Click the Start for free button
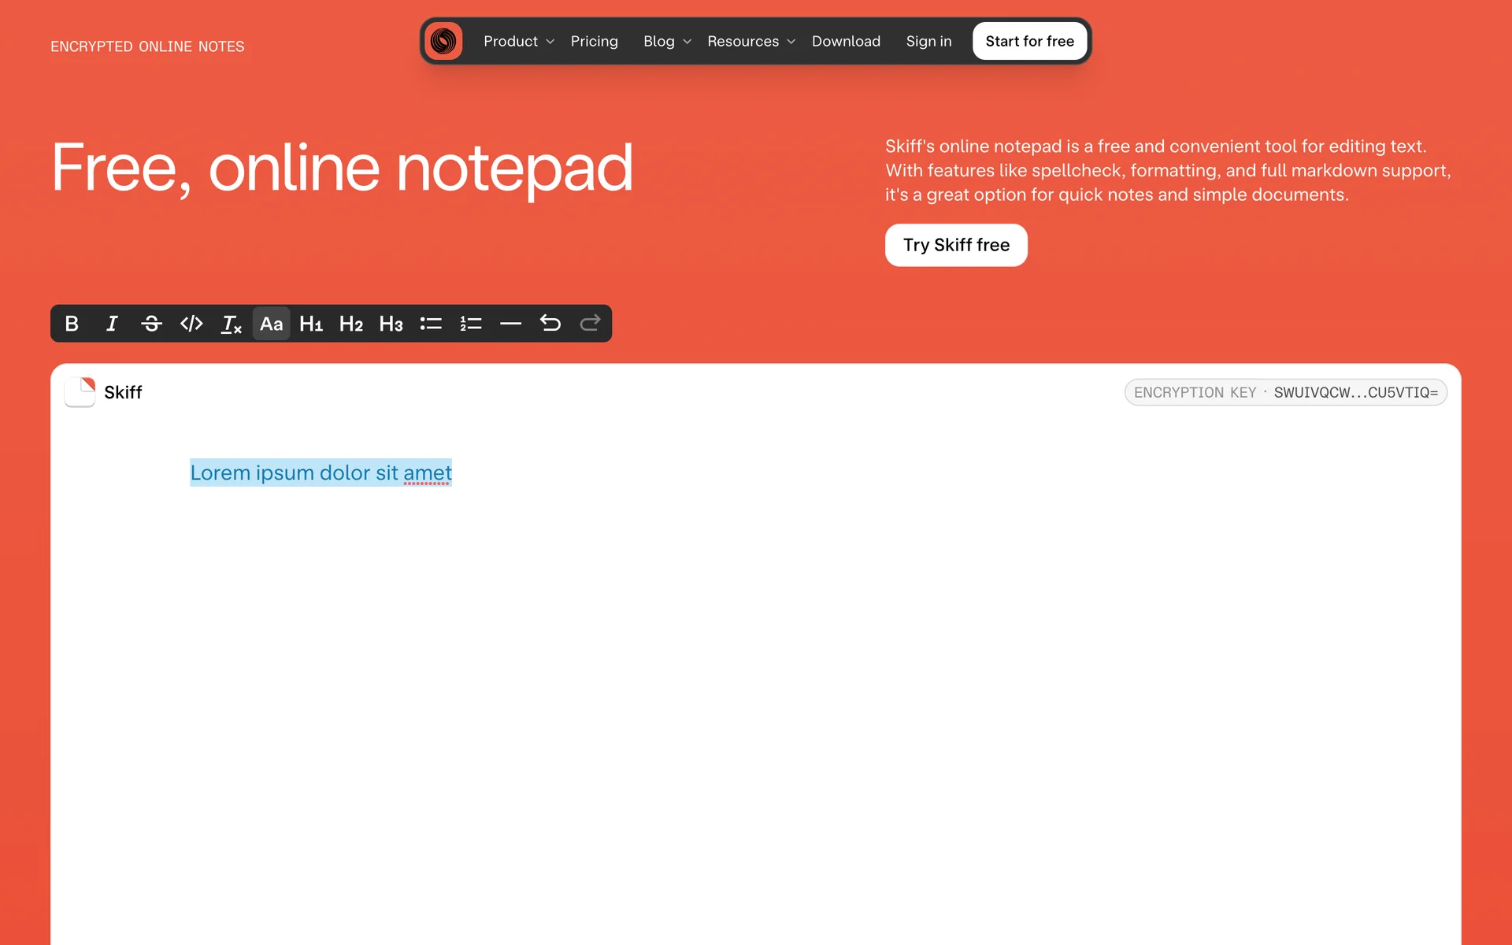 tap(1029, 41)
